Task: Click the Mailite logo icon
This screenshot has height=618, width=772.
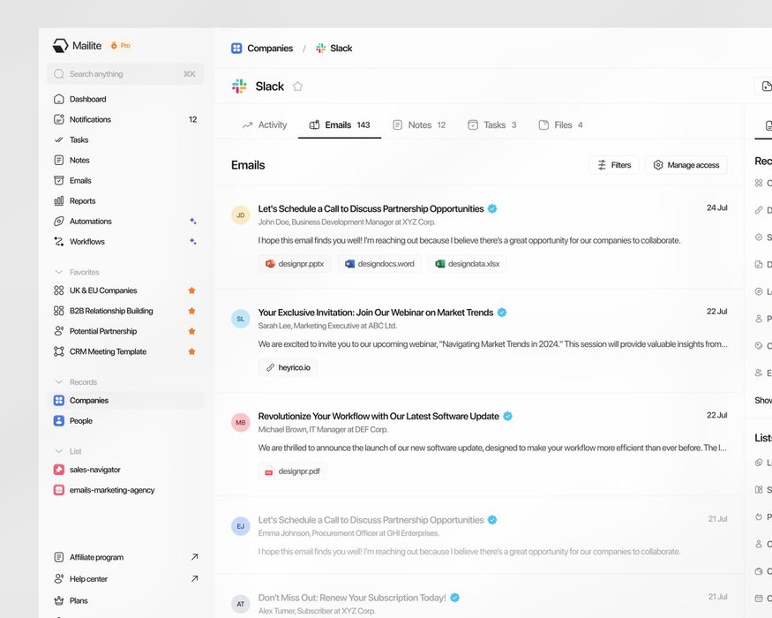Action: [60, 46]
